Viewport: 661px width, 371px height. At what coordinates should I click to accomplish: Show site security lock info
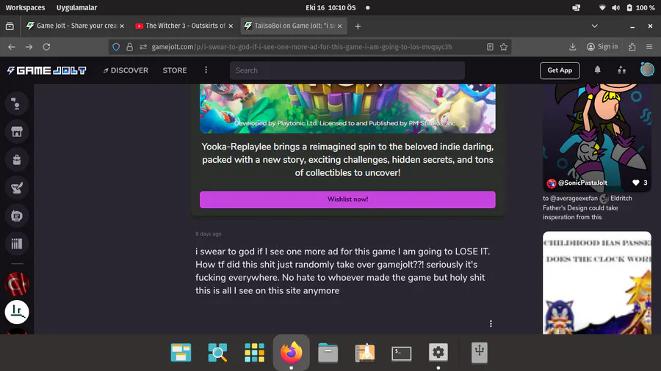click(x=129, y=47)
